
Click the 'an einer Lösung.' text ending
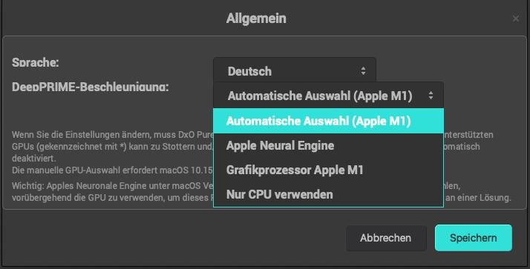(478, 197)
